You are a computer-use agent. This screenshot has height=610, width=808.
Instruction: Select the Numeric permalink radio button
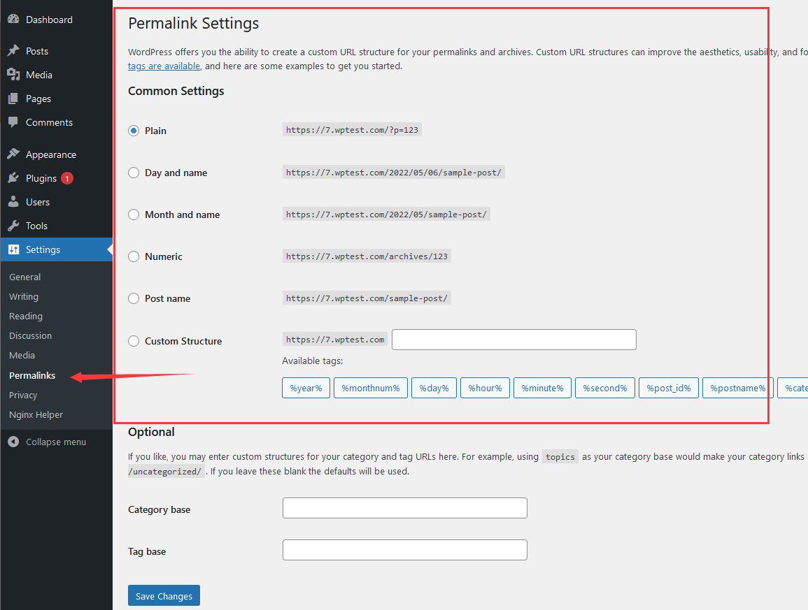[134, 256]
